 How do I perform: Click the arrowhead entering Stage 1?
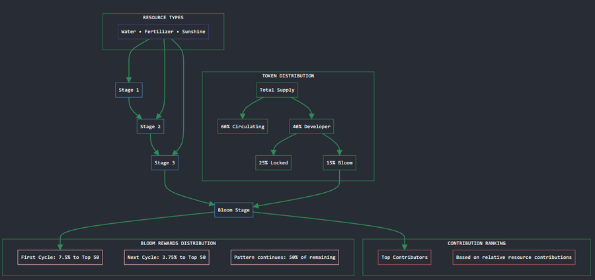tap(129, 79)
